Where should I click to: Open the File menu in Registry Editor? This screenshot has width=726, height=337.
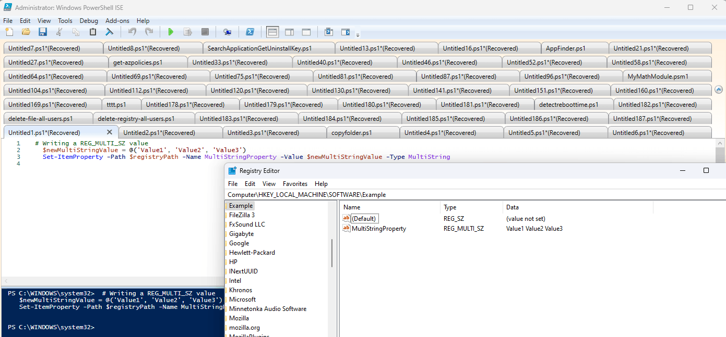[x=233, y=184]
